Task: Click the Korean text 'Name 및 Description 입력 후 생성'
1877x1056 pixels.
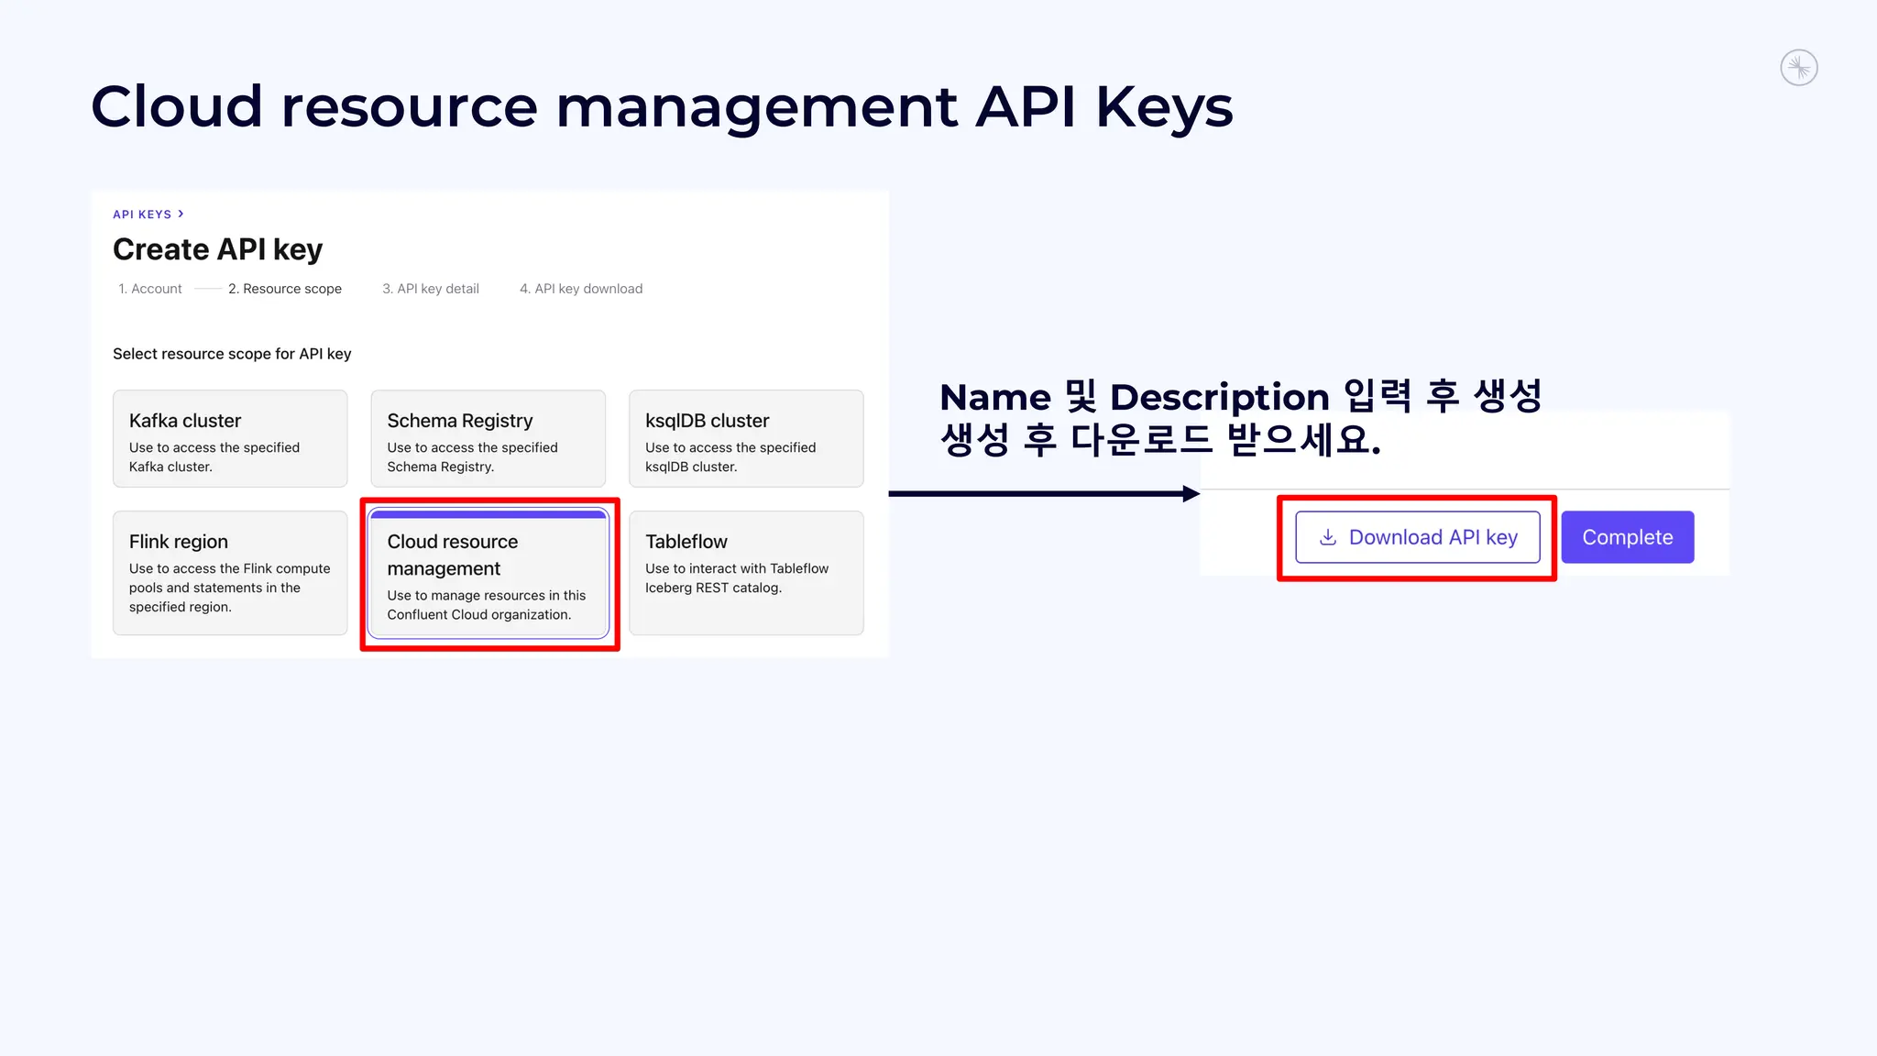Action: pyautogui.click(x=1241, y=397)
